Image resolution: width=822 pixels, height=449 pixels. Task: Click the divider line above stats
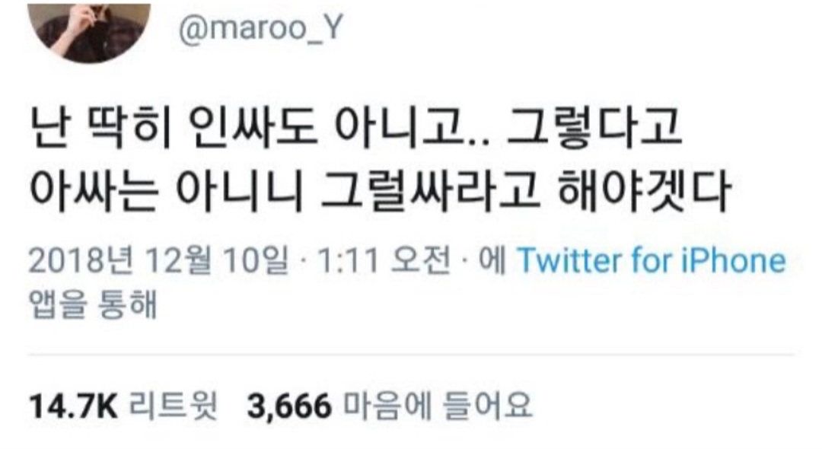(410, 355)
